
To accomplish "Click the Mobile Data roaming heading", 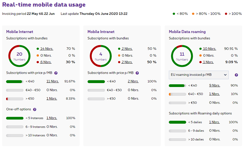I will 187,32.
